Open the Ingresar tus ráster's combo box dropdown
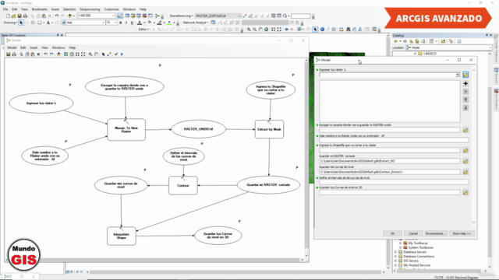499x280 pixels. [458, 75]
